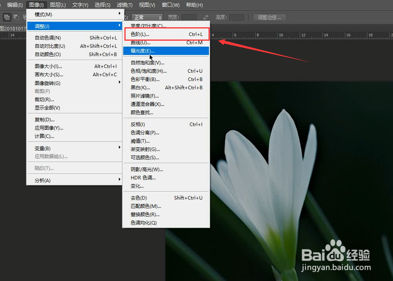Choose 色调均化(Q) equalize command
This screenshot has width=393, height=281.
coord(166,223)
